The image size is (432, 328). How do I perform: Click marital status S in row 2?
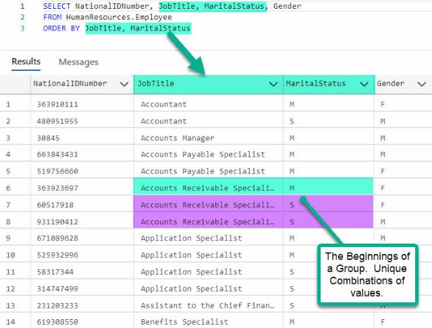coord(292,121)
